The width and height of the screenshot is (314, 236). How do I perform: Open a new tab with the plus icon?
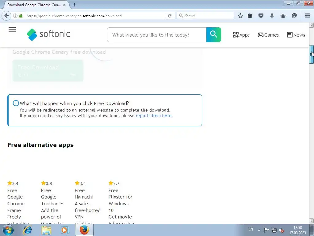pos(74,5)
